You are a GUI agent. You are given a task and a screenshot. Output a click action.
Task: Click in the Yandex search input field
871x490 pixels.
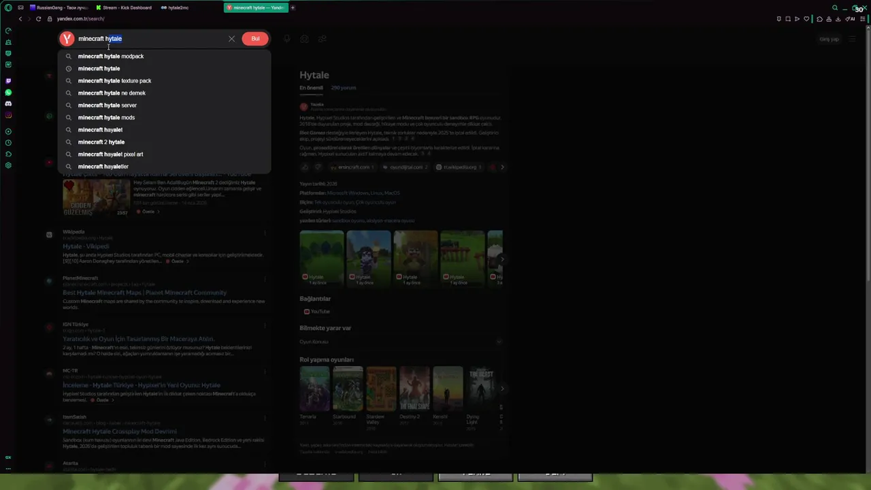coord(150,39)
